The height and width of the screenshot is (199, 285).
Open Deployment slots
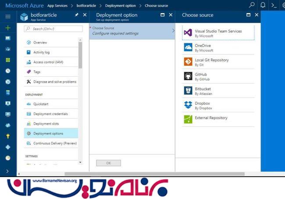pos(51,124)
